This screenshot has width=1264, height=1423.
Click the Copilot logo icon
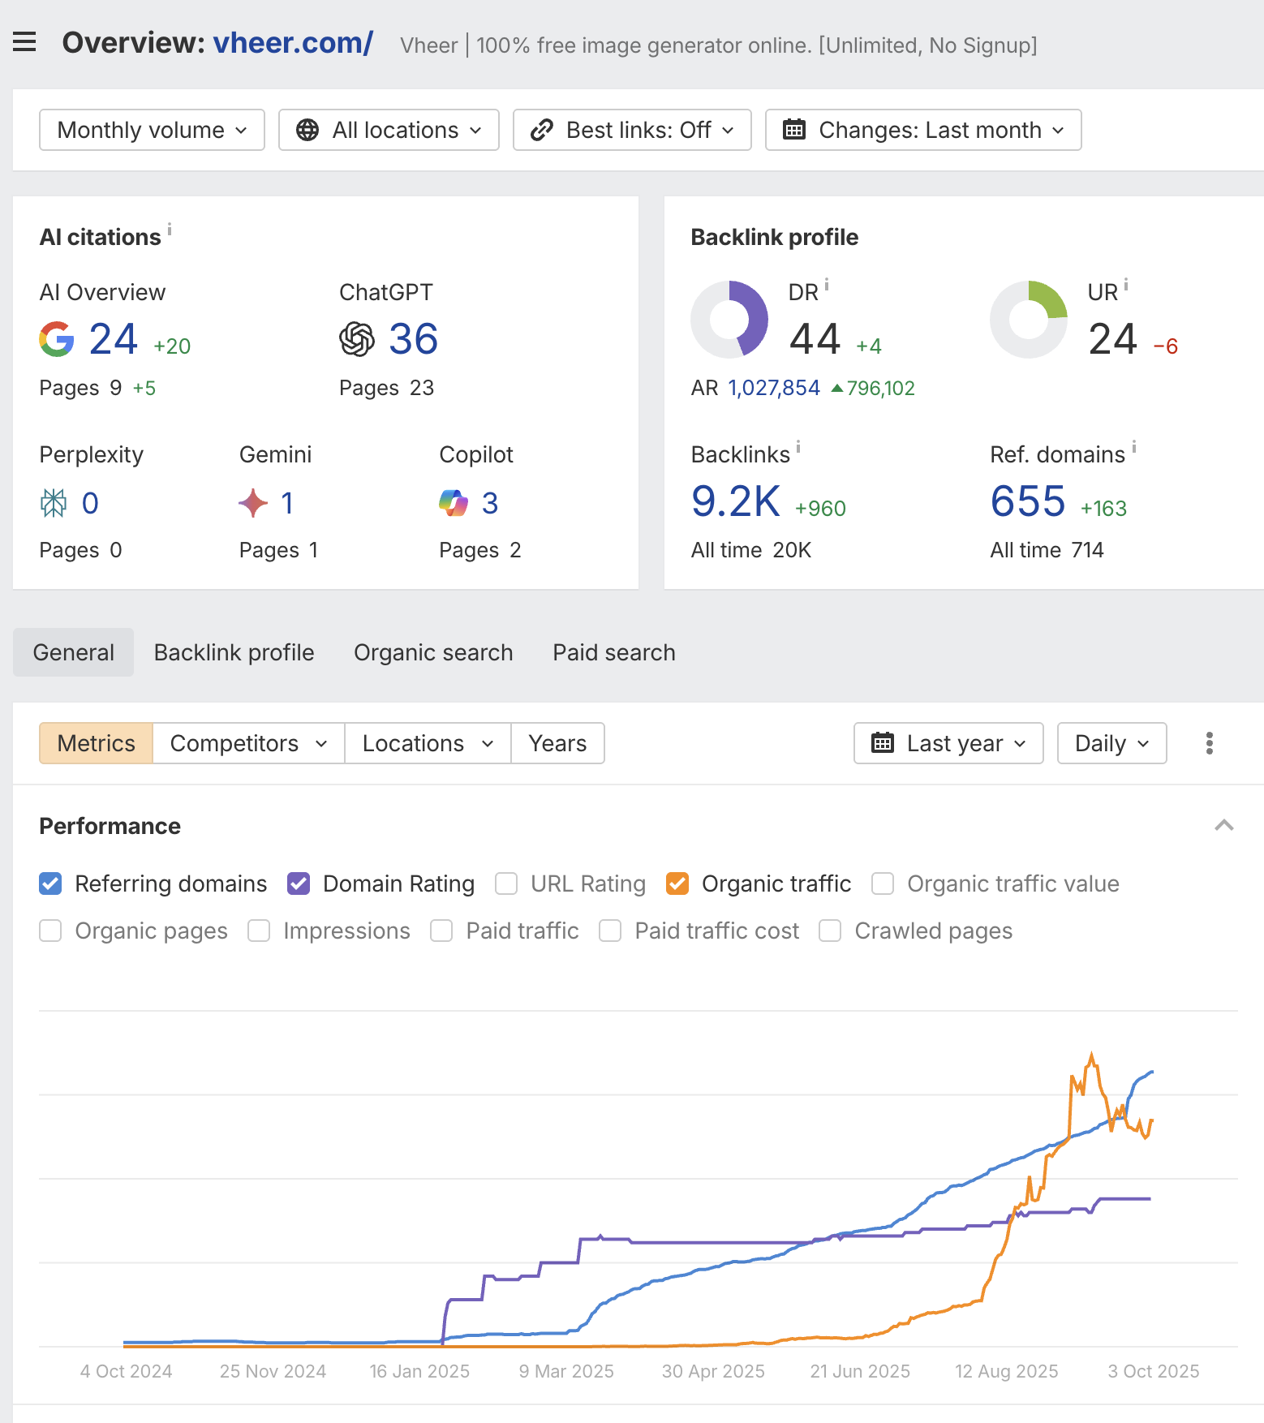click(454, 503)
